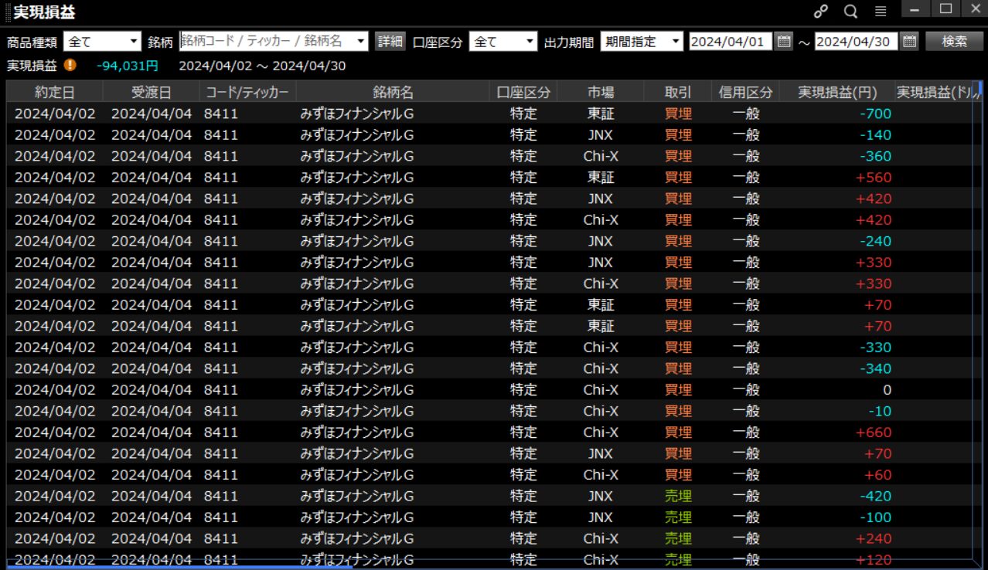Click 東証 in the +560 row
Screen dimensions: 988x570
coord(601,177)
